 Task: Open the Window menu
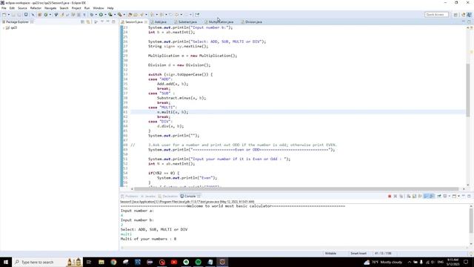click(x=99, y=8)
